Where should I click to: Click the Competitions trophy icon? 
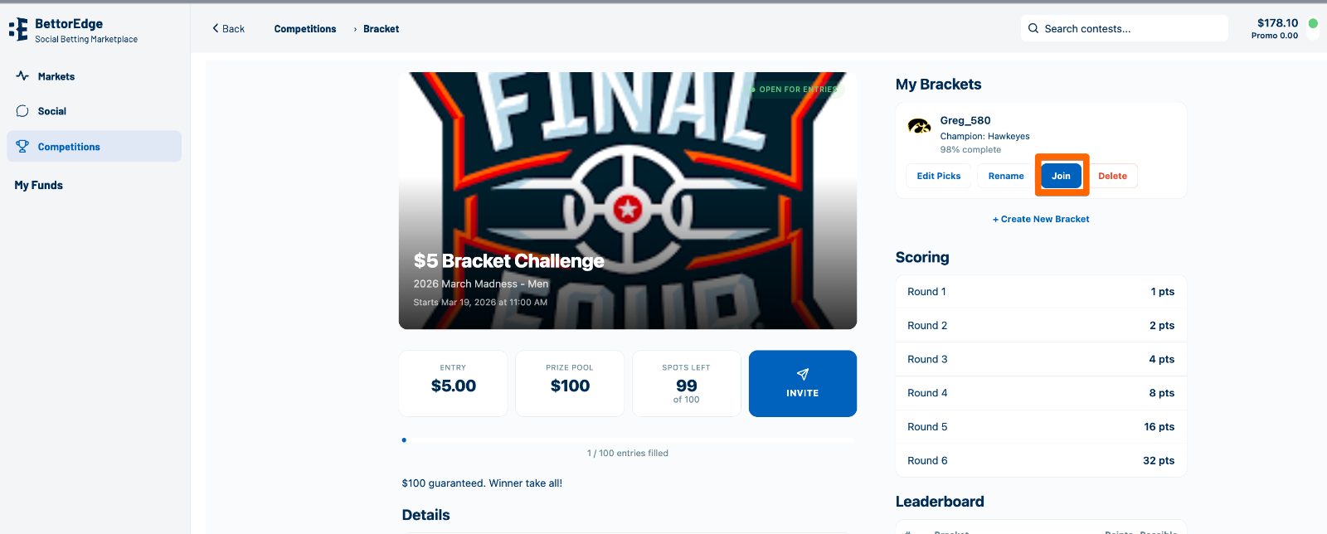click(22, 147)
